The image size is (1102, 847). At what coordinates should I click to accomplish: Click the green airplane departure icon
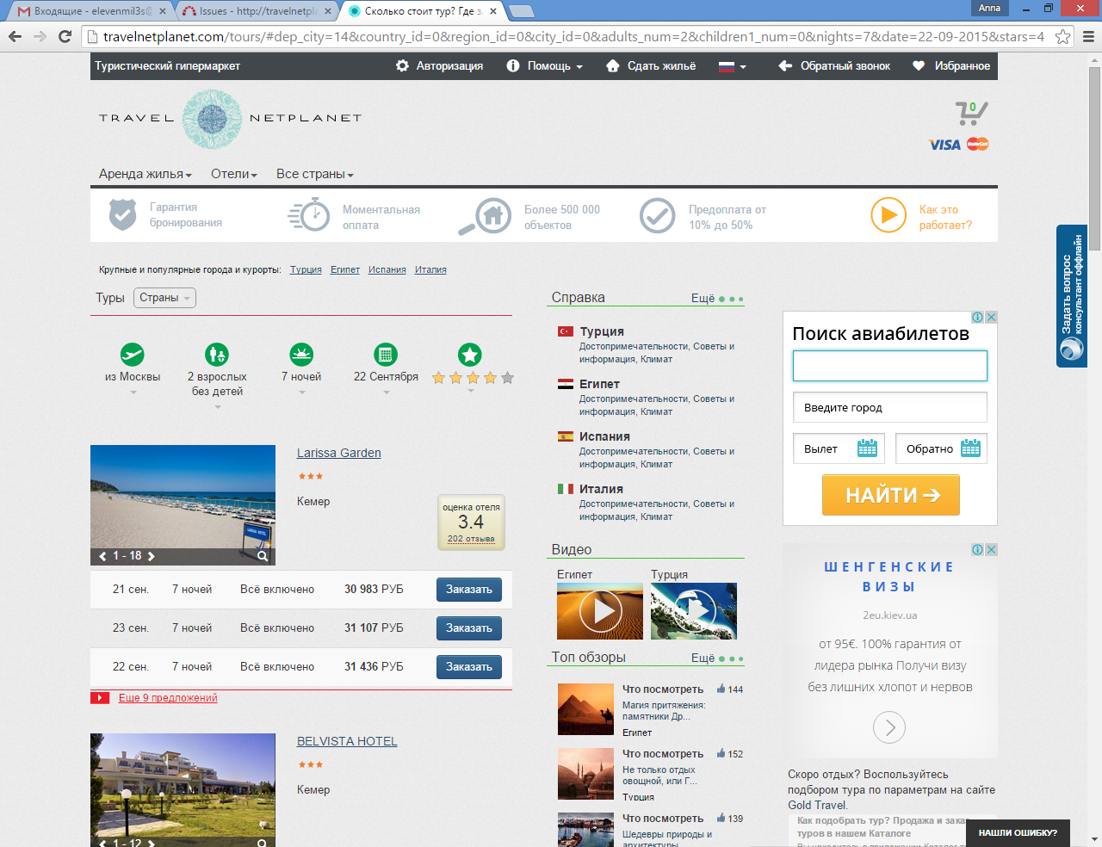coord(133,355)
